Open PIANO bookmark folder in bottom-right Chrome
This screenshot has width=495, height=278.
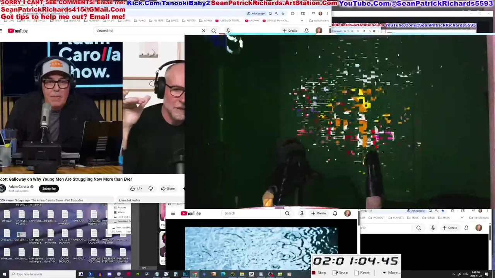coord(444,218)
